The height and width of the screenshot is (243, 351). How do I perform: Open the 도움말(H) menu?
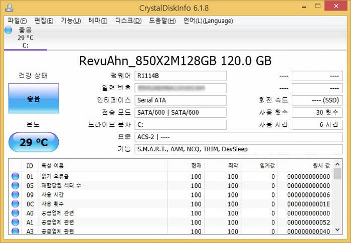(x=162, y=21)
